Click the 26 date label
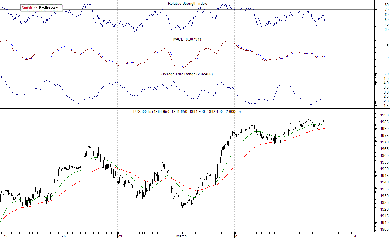Image resolution: width=390 pixels, height=238 pixels. [x=64, y=236]
